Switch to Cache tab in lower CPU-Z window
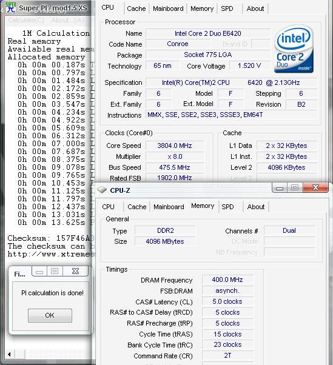This screenshot has height=365, width=333. 137,207
